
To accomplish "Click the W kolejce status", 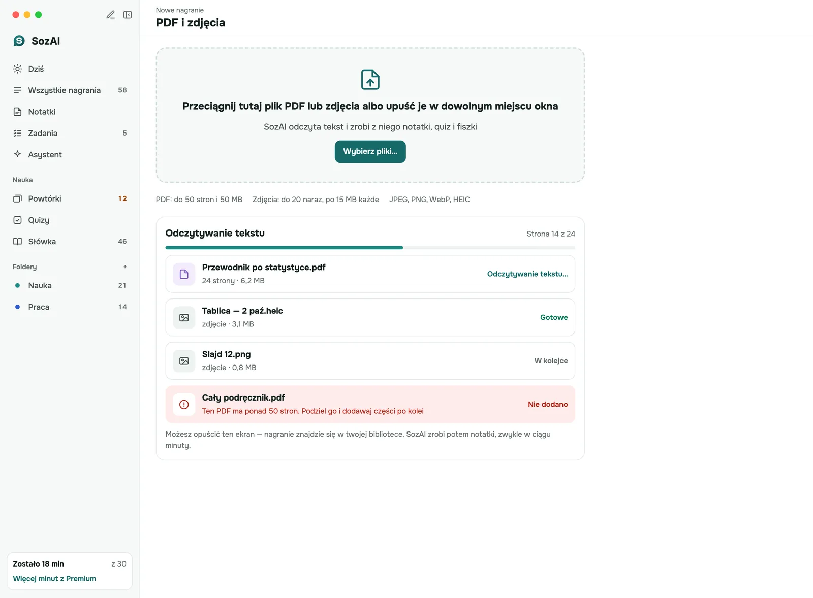I will (x=551, y=361).
